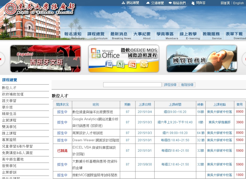246x179 pixels.
Task: Click the 進階搜尋 button
Action: [x=187, y=85]
